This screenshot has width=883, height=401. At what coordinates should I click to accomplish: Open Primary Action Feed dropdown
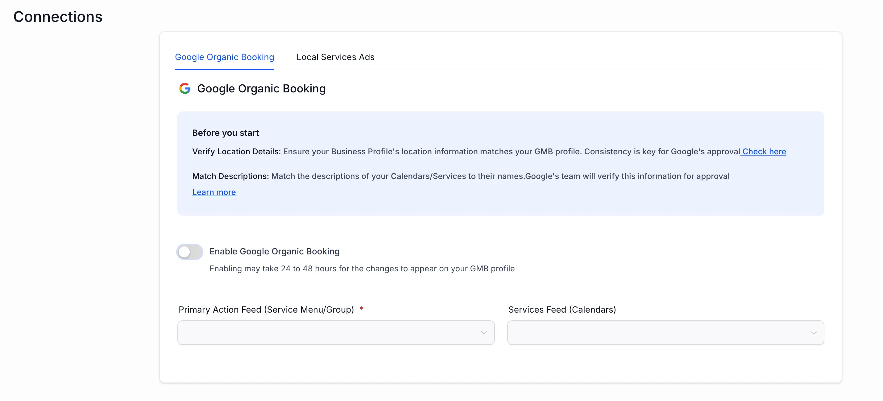(x=336, y=333)
